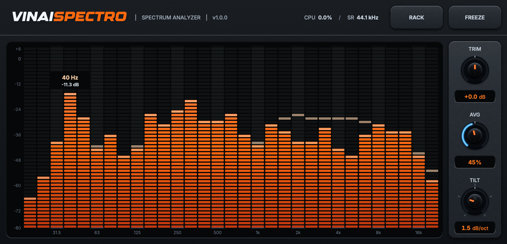This screenshot has height=244, width=507.
Task: Click the 63 frequency axis label
Action: tap(97, 233)
